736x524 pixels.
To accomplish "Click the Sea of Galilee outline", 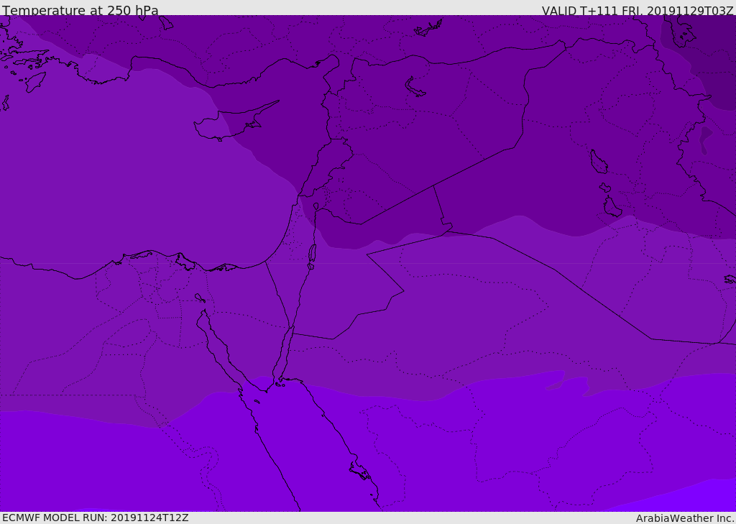I will pos(316,206).
